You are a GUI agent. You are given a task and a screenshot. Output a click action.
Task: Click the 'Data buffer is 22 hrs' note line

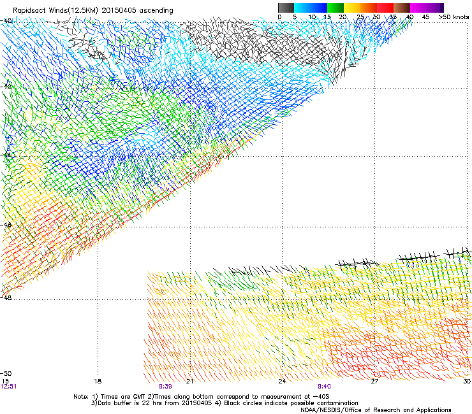pos(225,403)
